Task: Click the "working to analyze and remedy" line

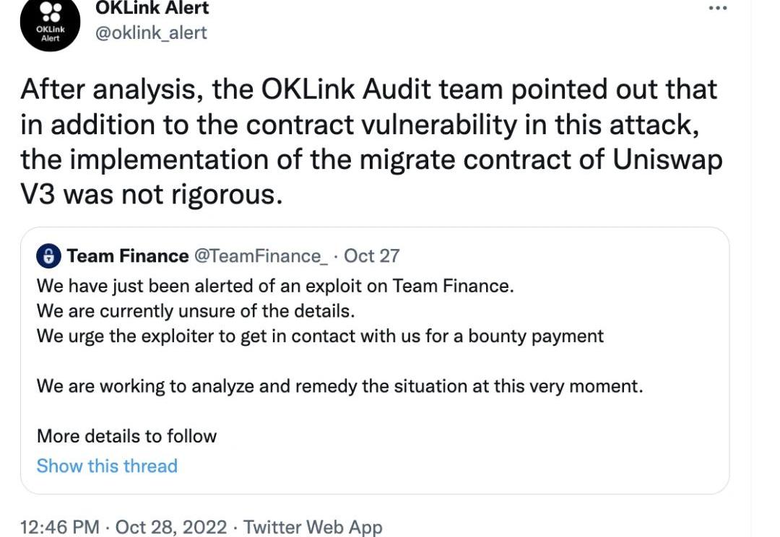Action: tap(339, 386)
